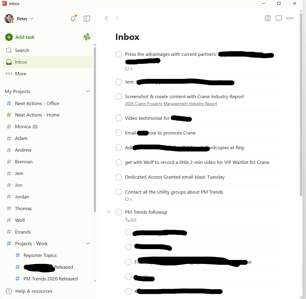The height and width of the screenshot is (299, 306).
Task: Click the green Add task plus icon
Action: pos(9,37)
